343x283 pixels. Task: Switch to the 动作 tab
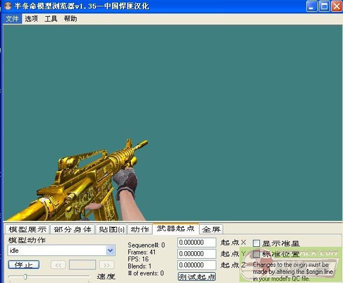[140, 230]
